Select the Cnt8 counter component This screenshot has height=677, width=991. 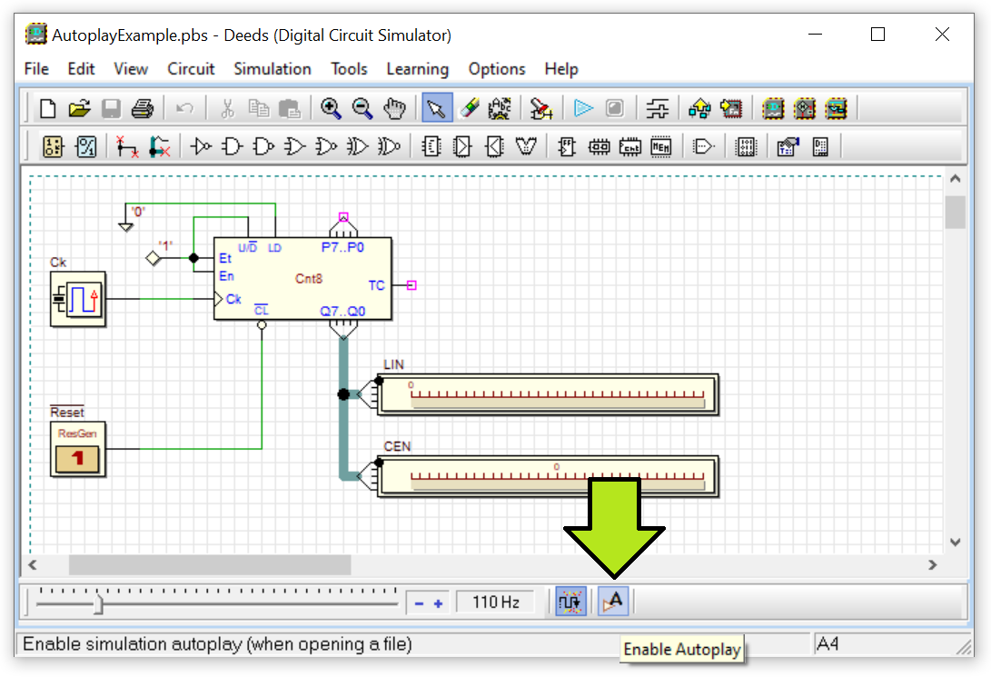(302, 279)
